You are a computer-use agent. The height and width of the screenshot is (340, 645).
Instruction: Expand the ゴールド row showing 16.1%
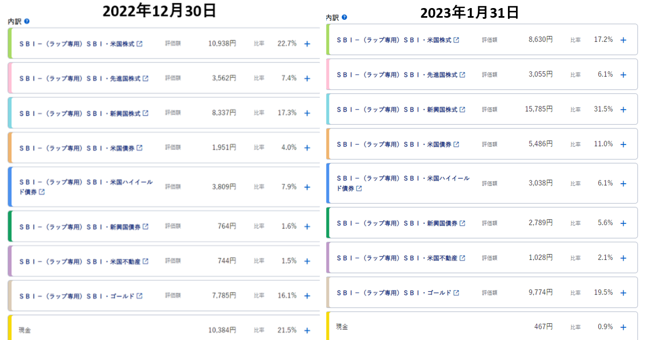click(307, 296)
